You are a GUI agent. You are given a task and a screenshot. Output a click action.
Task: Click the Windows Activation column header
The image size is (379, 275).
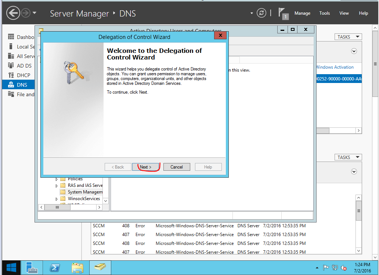click(335, 67)
